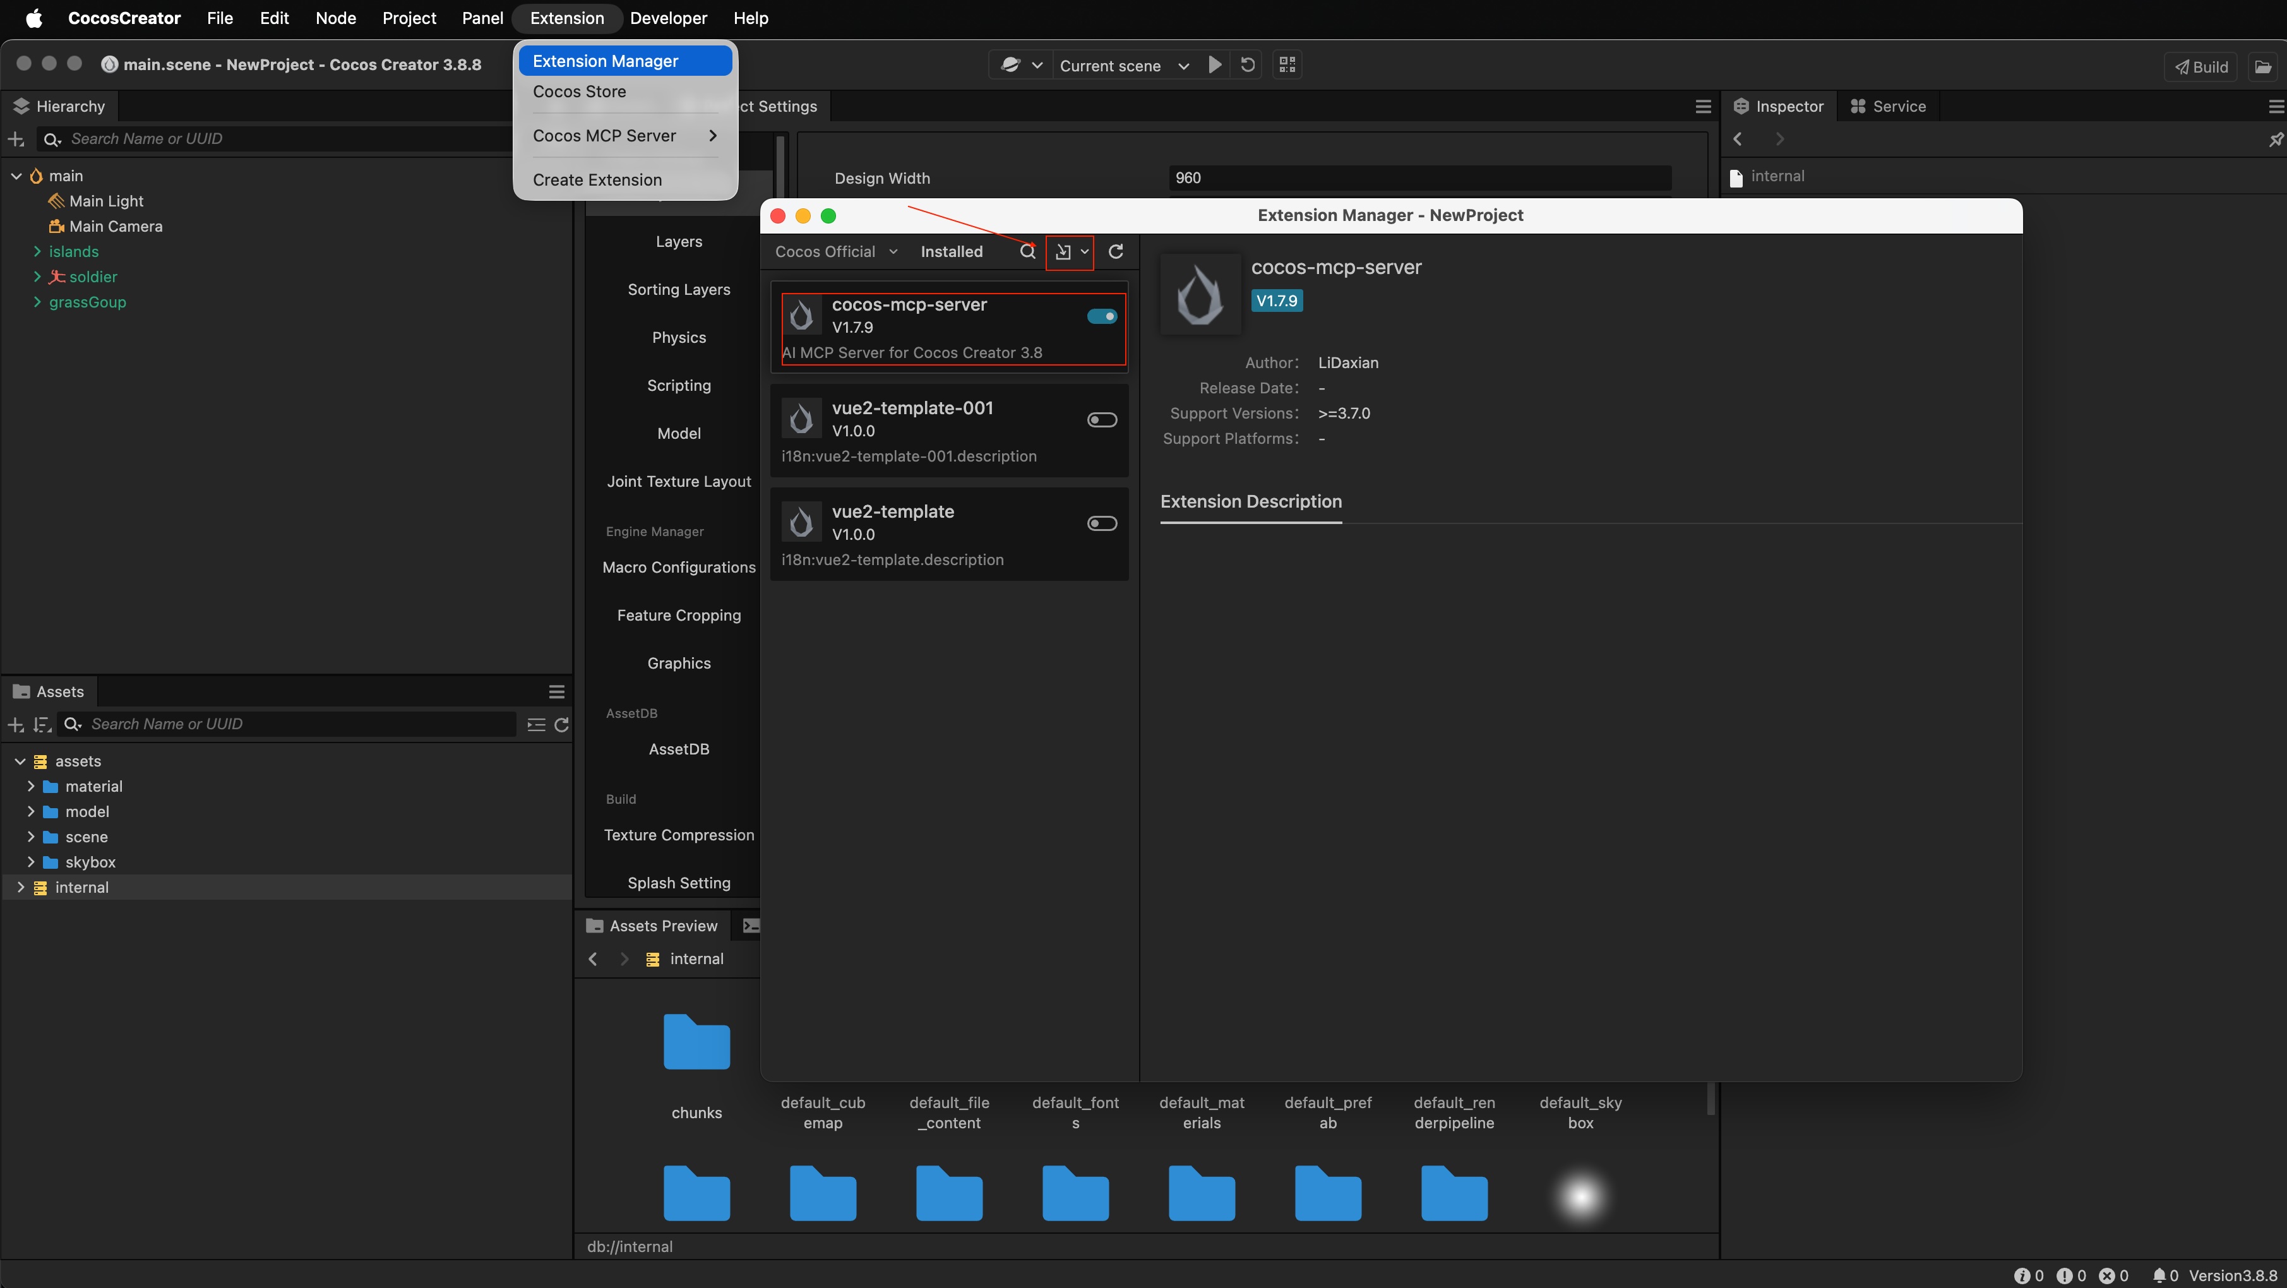This screenshot has height=1288, width=2287.
Task: Open Texture Compression settings
Action: point(678,835)
